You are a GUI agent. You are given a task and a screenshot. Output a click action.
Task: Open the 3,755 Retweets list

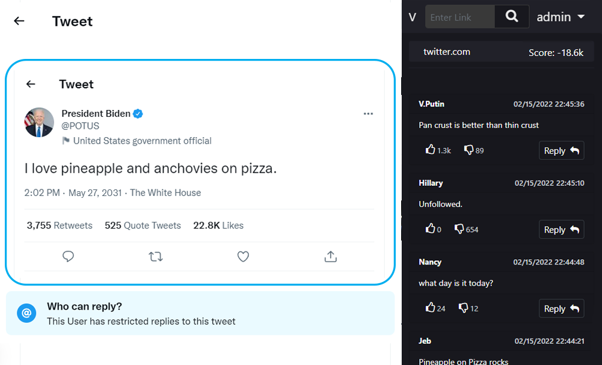tap(60, 225)
